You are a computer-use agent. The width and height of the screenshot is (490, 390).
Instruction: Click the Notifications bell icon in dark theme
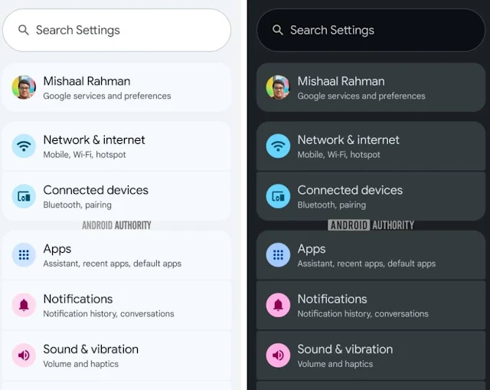(278, 305)
